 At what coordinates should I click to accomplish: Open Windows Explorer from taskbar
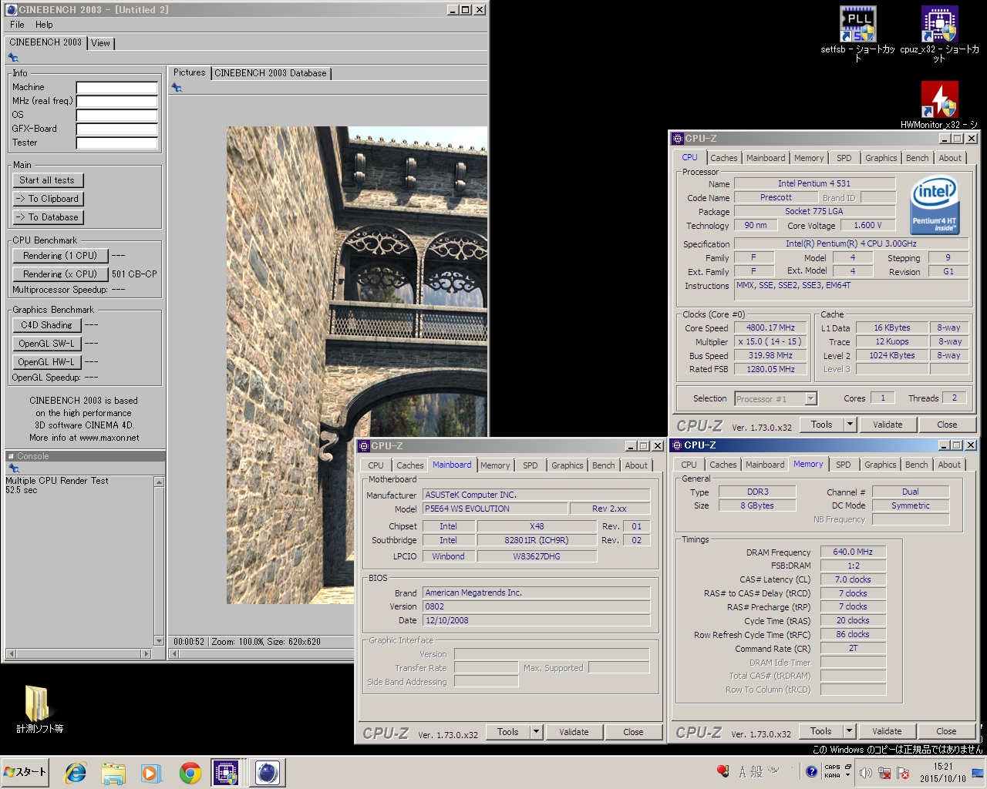113,772
